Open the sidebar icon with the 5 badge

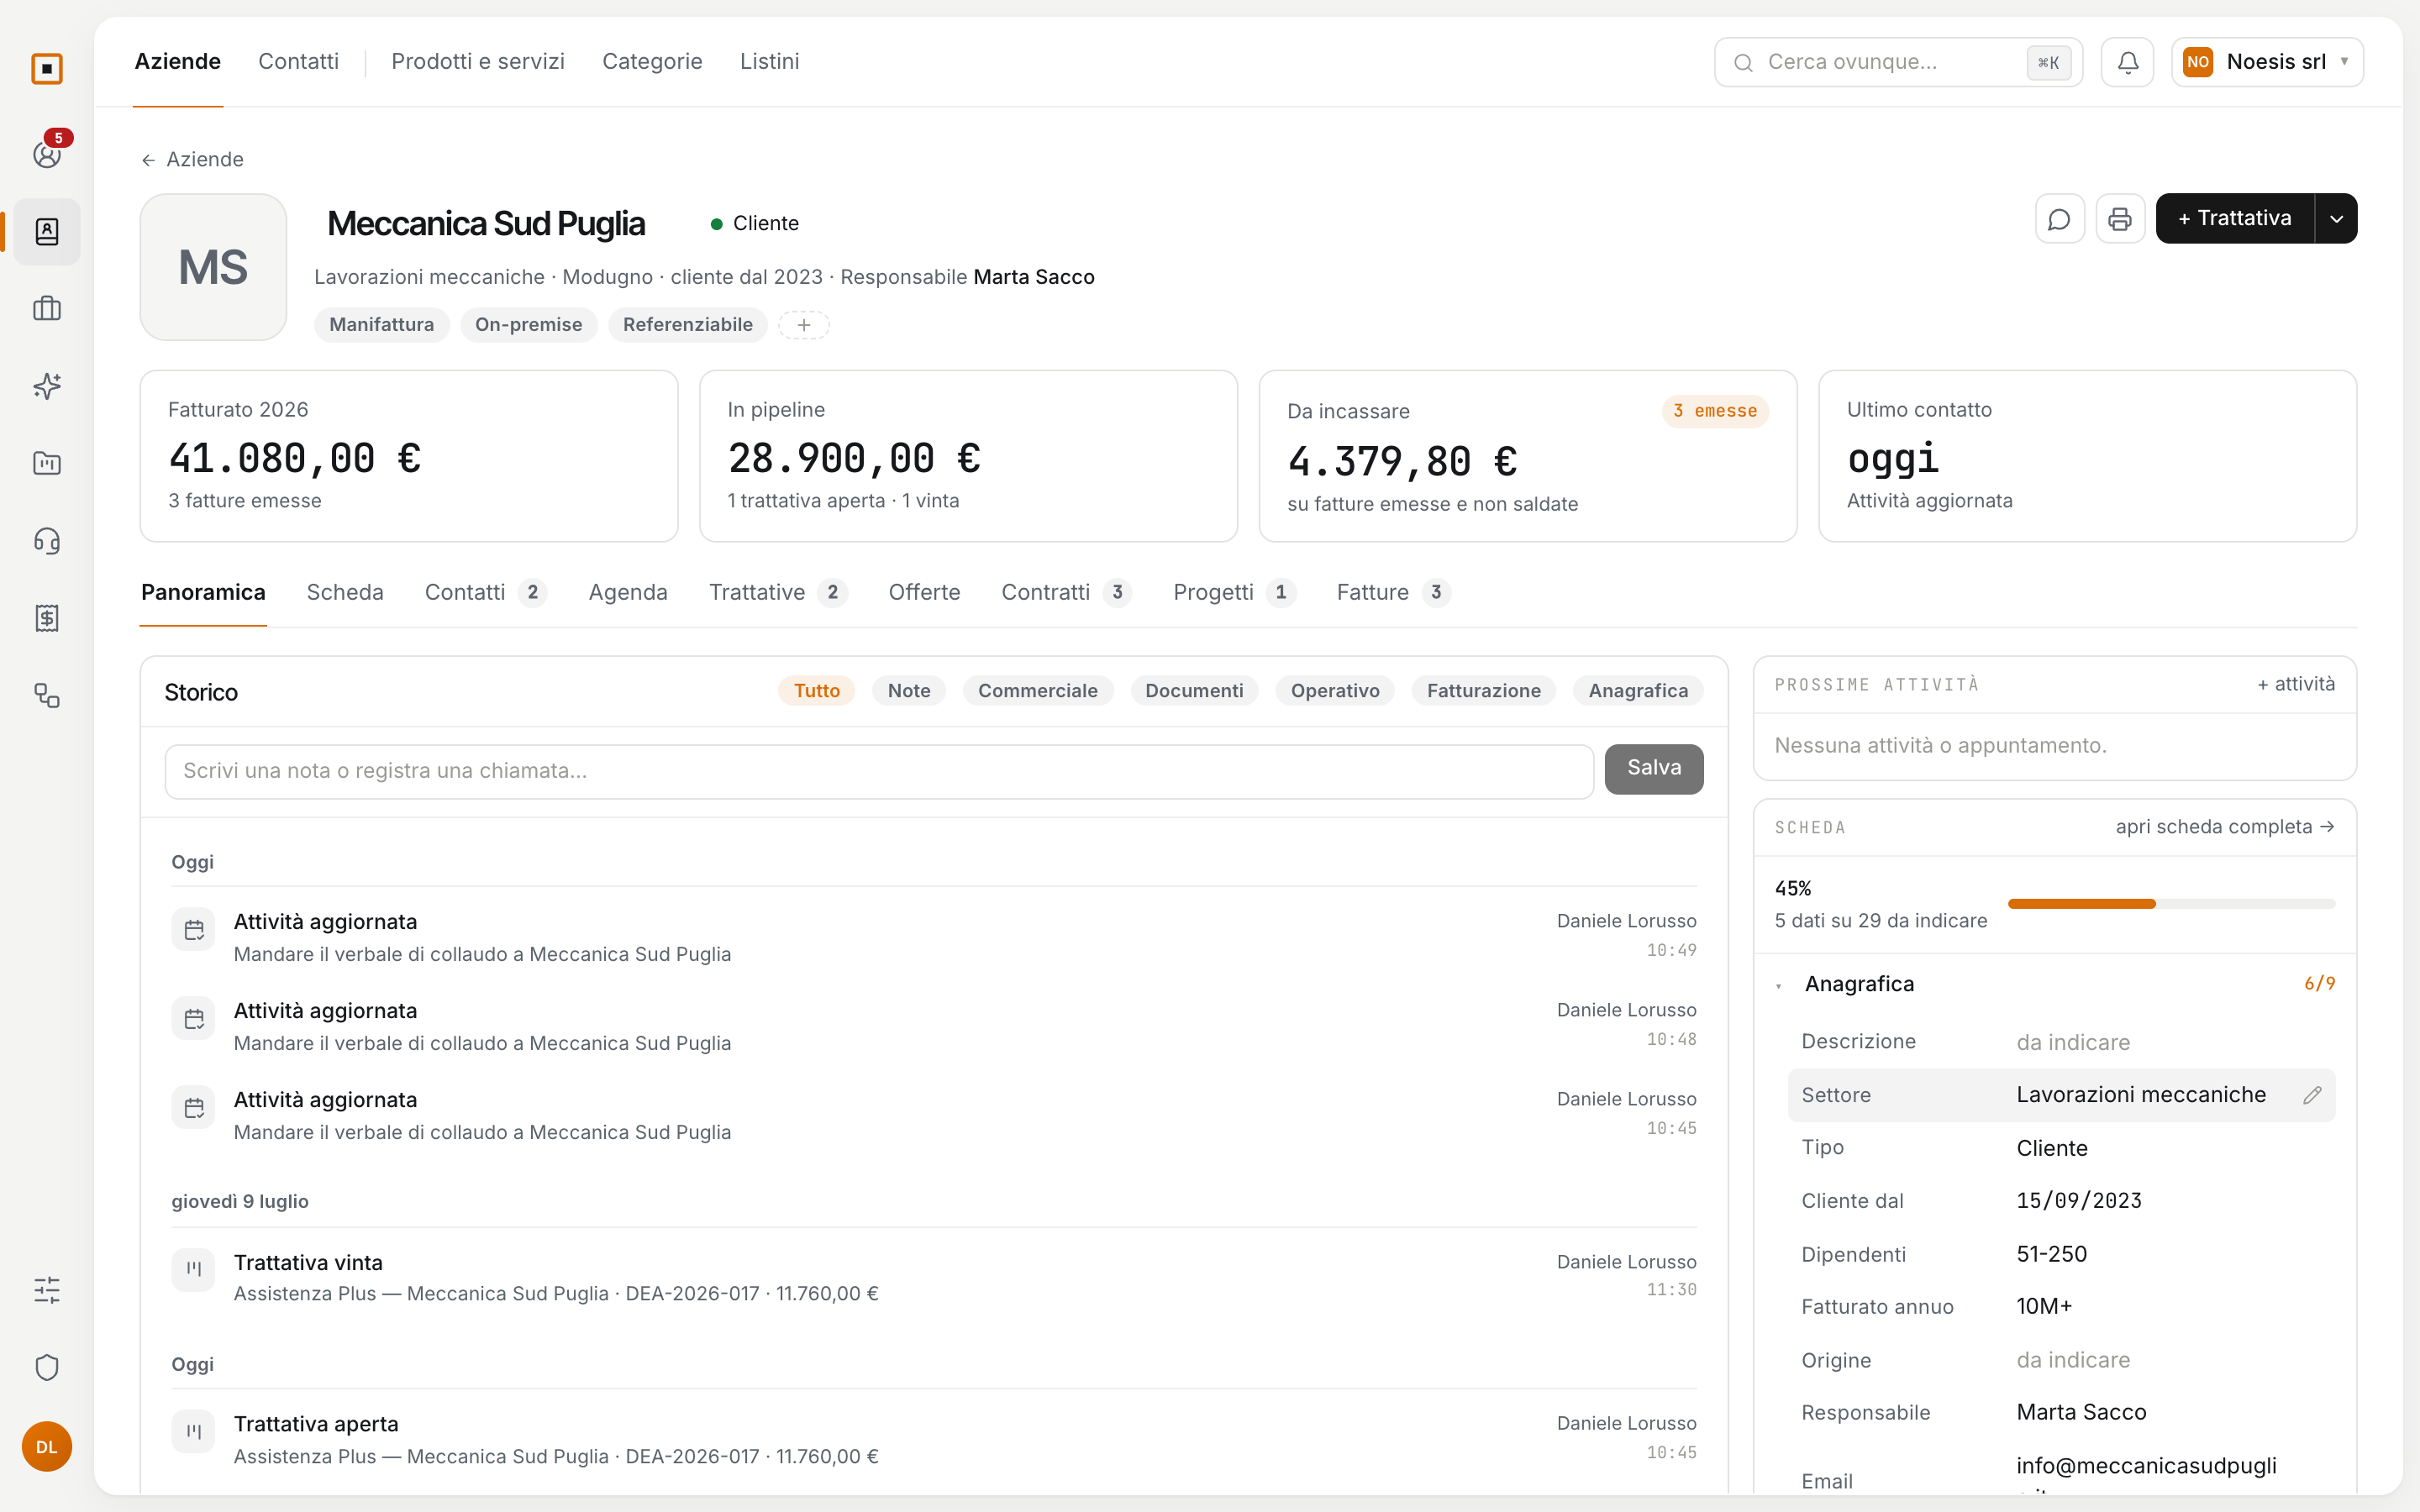pos(47,153)
